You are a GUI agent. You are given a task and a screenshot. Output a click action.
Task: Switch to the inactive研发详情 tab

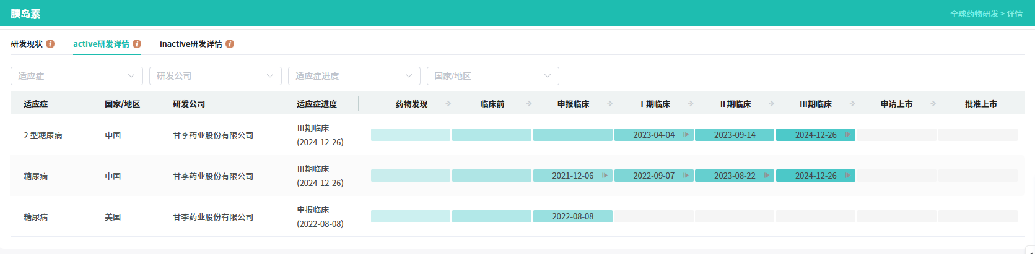(x=191, y=44)
